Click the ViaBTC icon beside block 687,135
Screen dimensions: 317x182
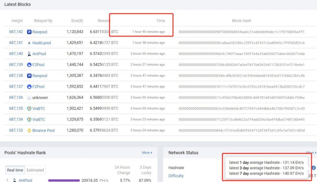(29, 109)
